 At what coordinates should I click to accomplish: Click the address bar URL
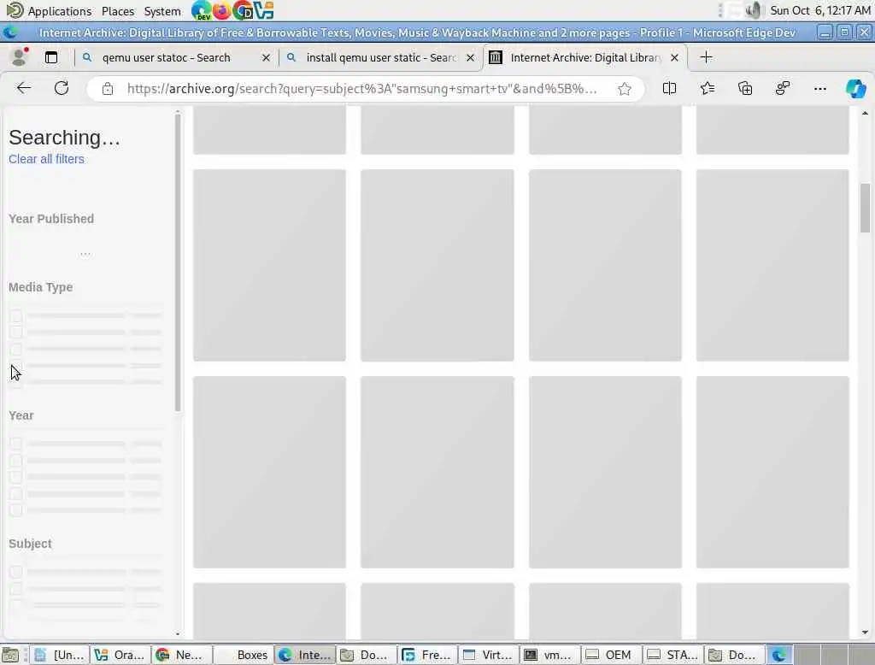[x=362, y=89]
